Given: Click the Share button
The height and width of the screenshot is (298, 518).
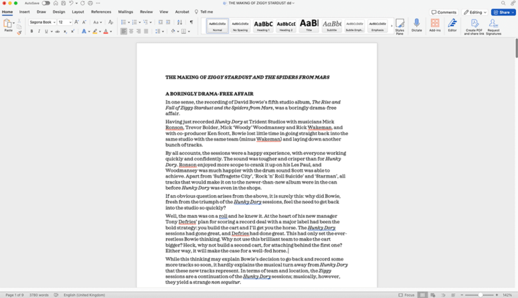Looking at the screenshot, I should coord(502,12).
